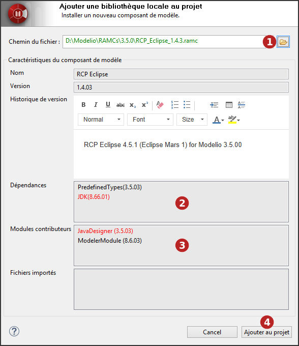
Task: Click the Cancel button
Action: click(x=212, y=332)
